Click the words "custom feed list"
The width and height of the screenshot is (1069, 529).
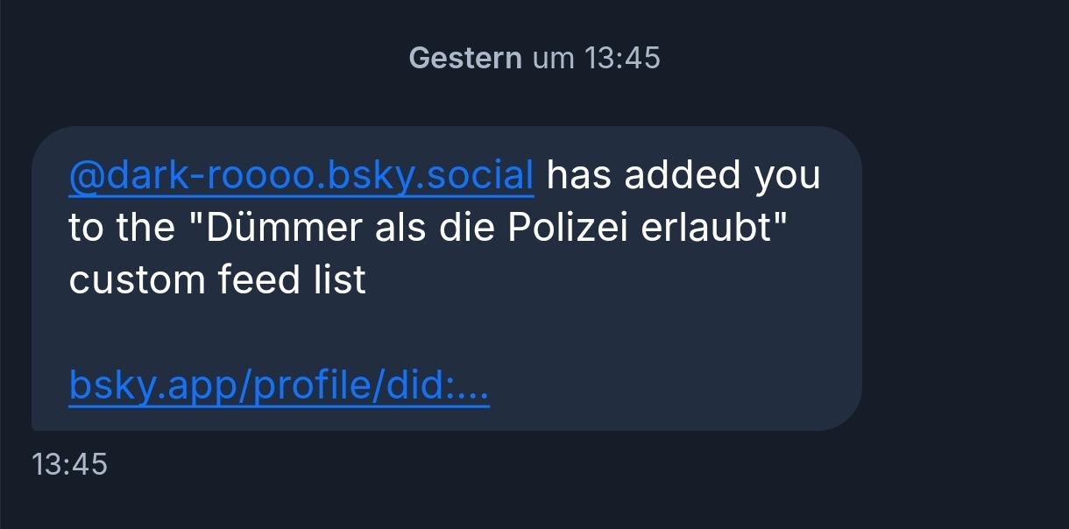(217, 280)
